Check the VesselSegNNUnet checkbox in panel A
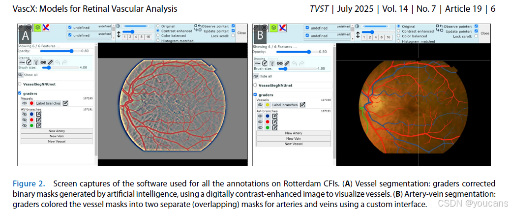510x212 pixels. [20, 84]
